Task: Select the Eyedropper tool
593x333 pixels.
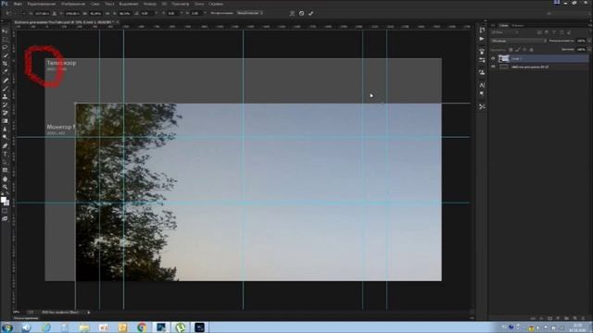Action: (5, 71)
